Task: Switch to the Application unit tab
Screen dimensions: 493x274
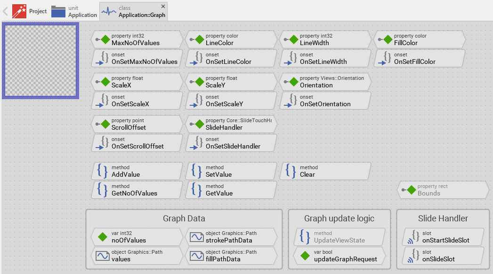Action: (x=74, y=11)
